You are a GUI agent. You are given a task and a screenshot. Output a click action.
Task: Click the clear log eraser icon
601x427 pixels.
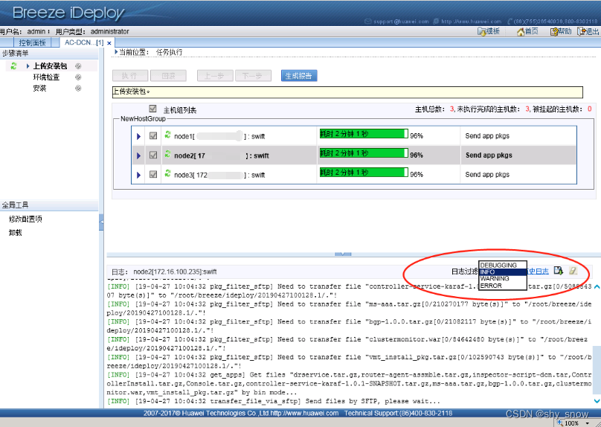(x=573, y=271)
